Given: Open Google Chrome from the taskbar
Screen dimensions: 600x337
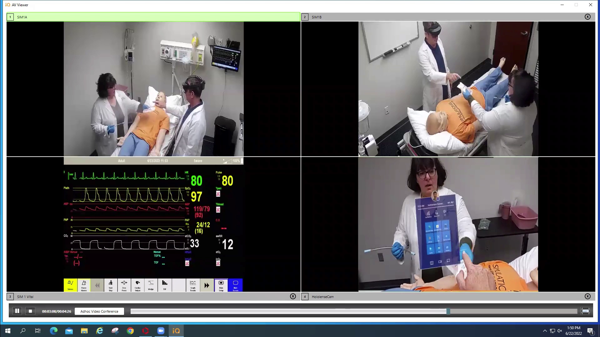Looking at the screenshot, I should tap(130, 331).
